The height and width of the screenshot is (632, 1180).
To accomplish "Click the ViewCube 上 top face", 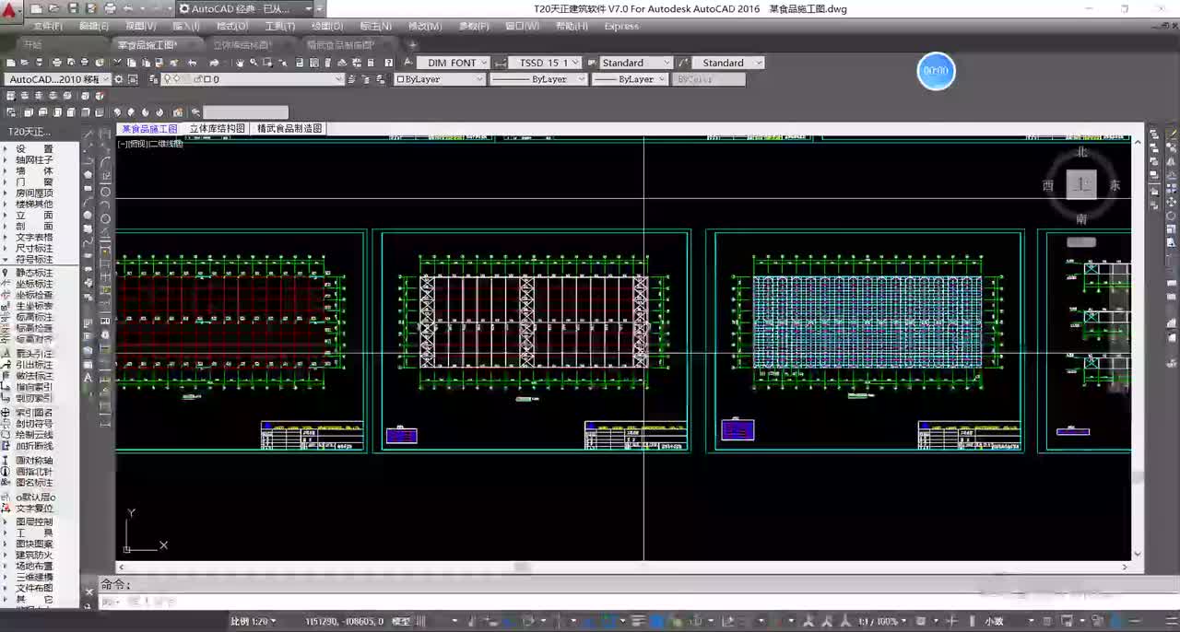I will (1081, 184).
